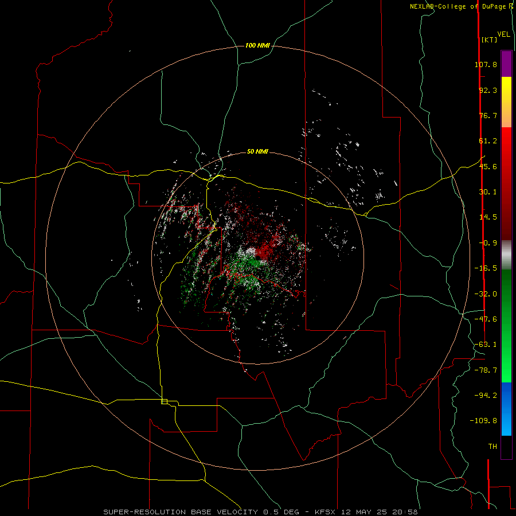Image resolution: width=516 pixels, height=516 pixels.
Task: Click the small yellow square highway marker
Action: point(164,401)
